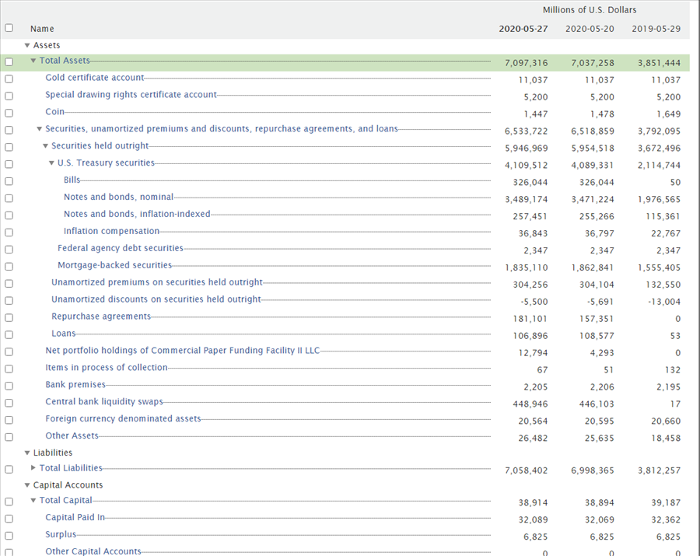Follow the Total Liabilities link
This screenshot has height=556, width=700.
point(71,468)
